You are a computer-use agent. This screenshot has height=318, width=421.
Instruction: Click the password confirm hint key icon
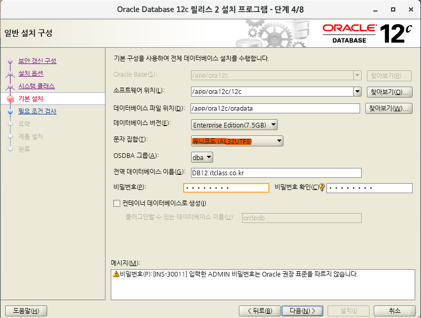click(322, 187)
